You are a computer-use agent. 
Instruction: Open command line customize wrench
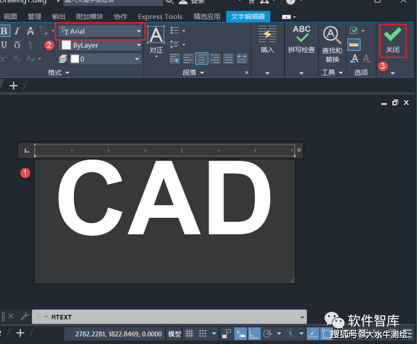(25, 316)
